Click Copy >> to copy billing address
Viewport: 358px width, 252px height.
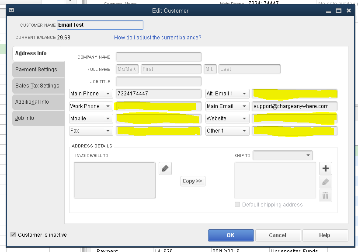tap(193, 181)
